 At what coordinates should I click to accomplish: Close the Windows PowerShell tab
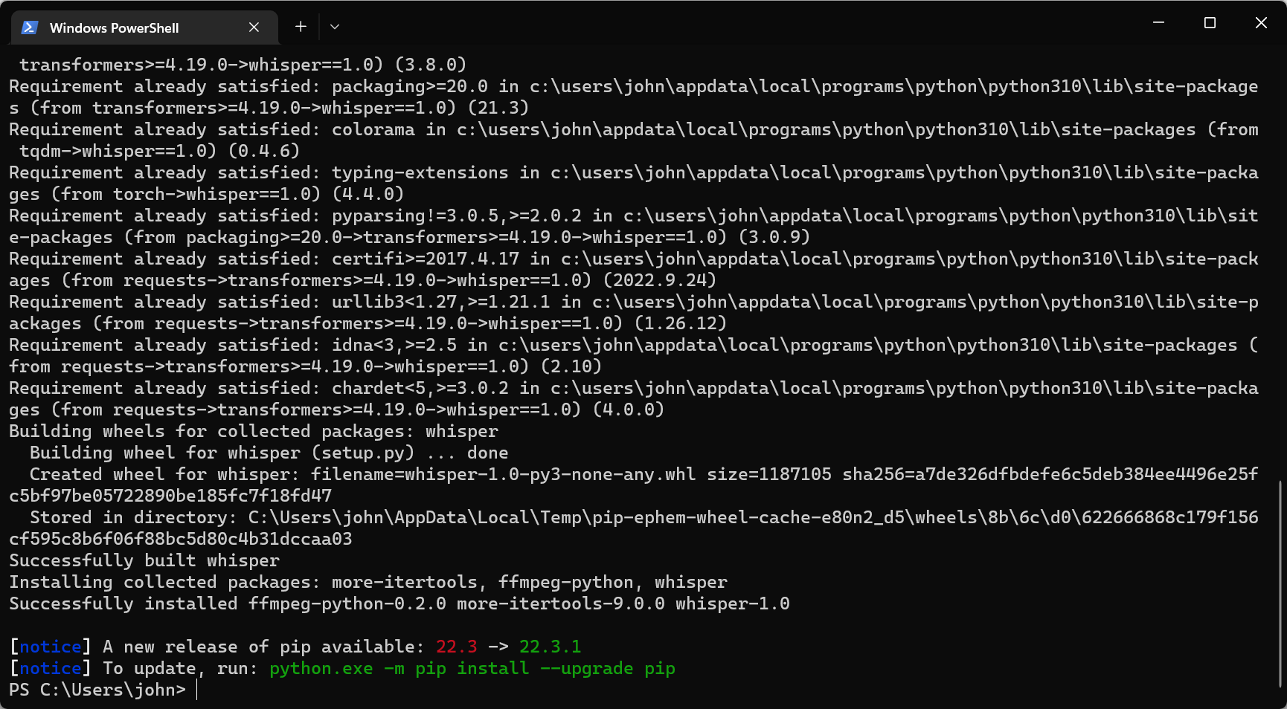coord(254,27)
